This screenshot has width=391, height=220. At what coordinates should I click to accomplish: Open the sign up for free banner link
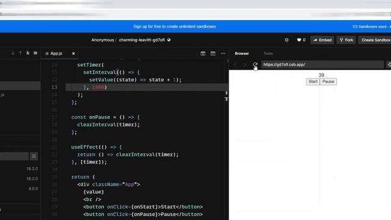tap(174, 26)
